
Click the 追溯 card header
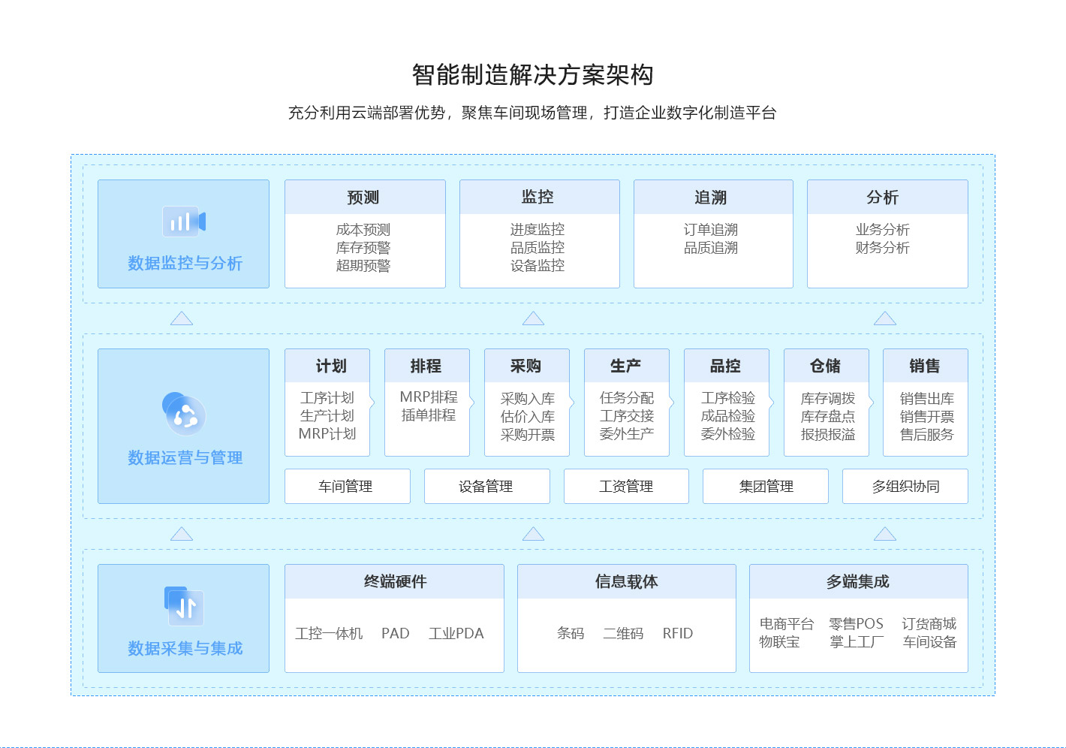click(x=713, y=197)
